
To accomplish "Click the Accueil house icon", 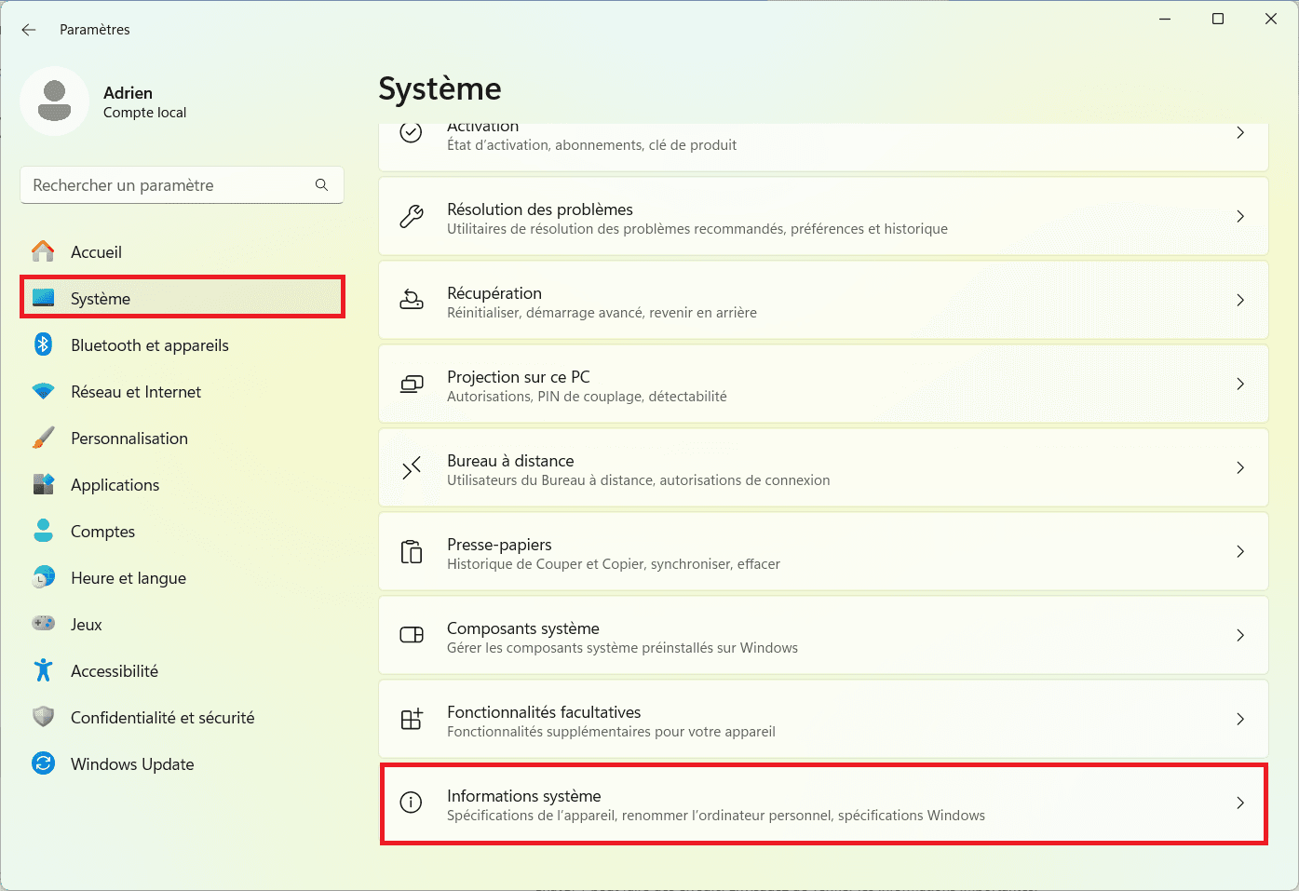I will click(x=43, y=251).
